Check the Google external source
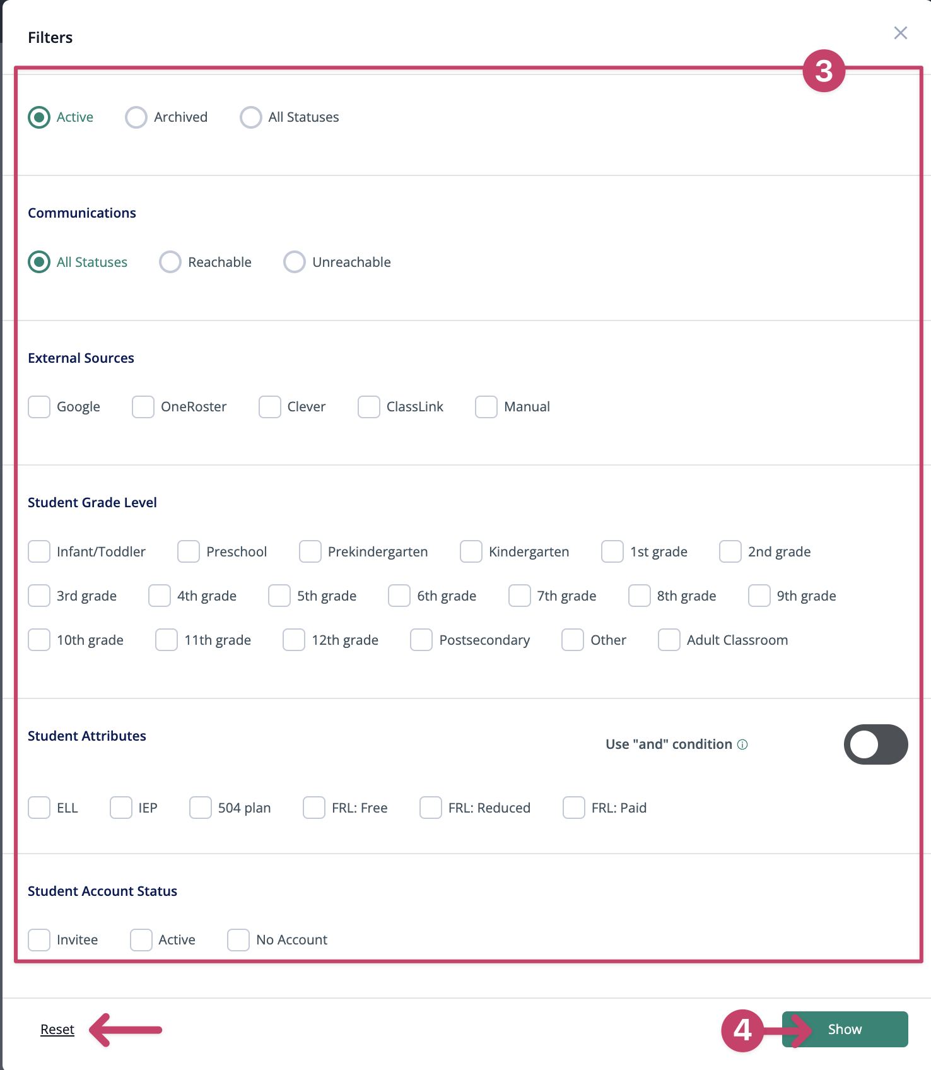The image size is (931, 1070). click(x=38, y=407)
